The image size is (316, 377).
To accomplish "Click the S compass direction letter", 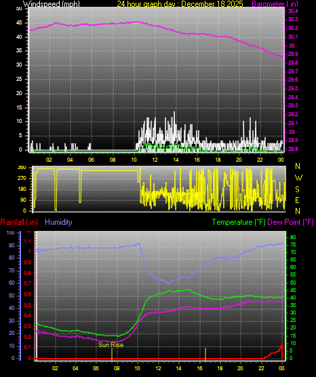I will click(297, 190).
